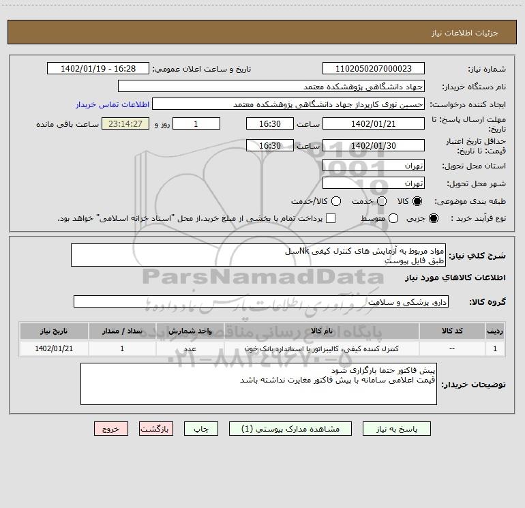Screen dimensions: 525x508
Task: Click the توضیحات خریدار notes text area
Action: pyautogui.click(x=258, y=384)
